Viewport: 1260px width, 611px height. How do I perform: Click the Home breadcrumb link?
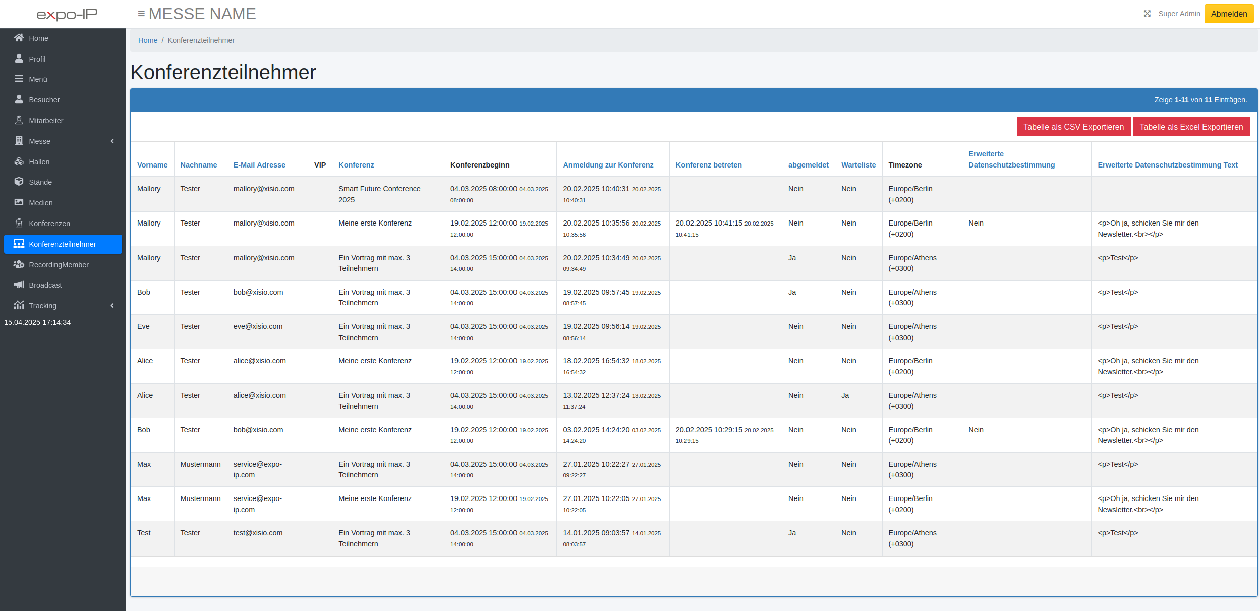148,40
